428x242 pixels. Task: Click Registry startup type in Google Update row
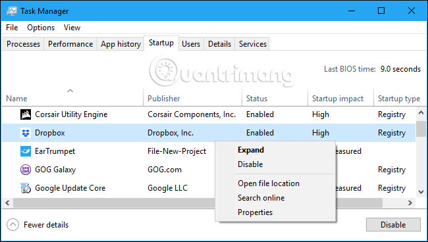pyautogui.click(x=392, y=188)
